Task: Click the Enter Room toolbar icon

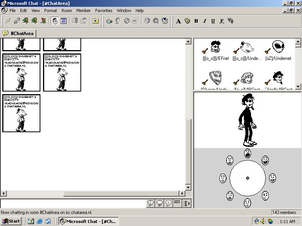Action: coord(26,21)
